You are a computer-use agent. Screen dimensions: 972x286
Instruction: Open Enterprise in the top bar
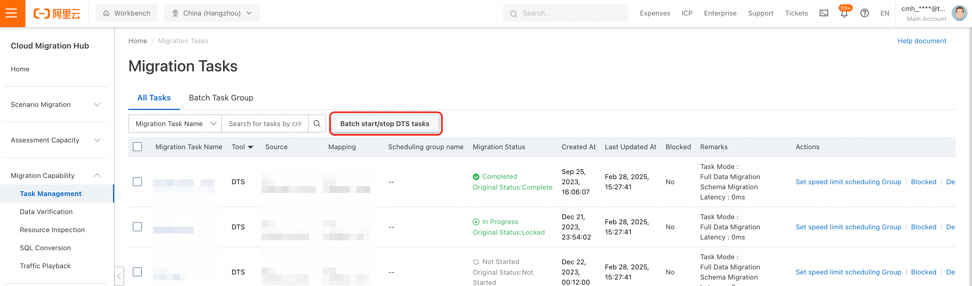[720, 13]
